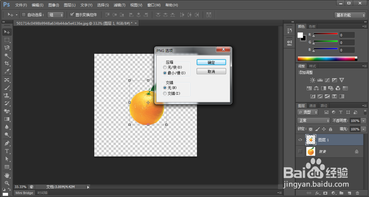Viewport: 369px width, 197px height.
Task: Add Brightness/Contrast adjustment (sun icon)
Action: pyautogui.click(x=312, y=80)
